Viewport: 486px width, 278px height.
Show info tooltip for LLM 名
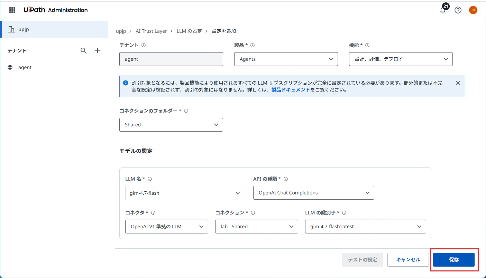150,179
